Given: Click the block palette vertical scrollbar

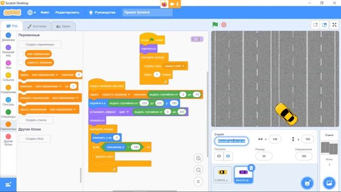Looking at the screenshot, I should pos(80,175).
